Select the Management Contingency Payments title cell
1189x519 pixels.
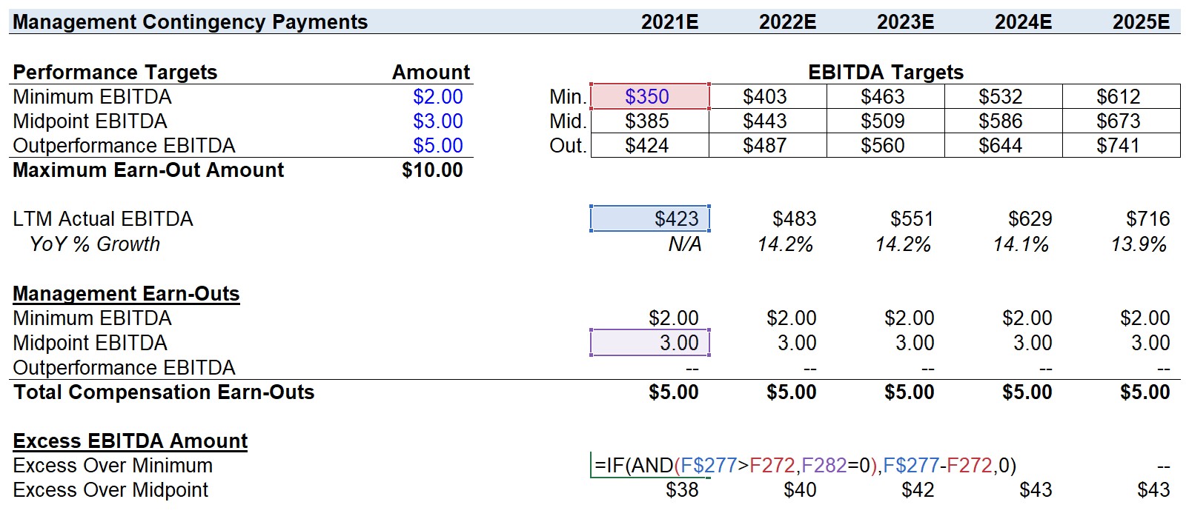[x=190, y=21]
